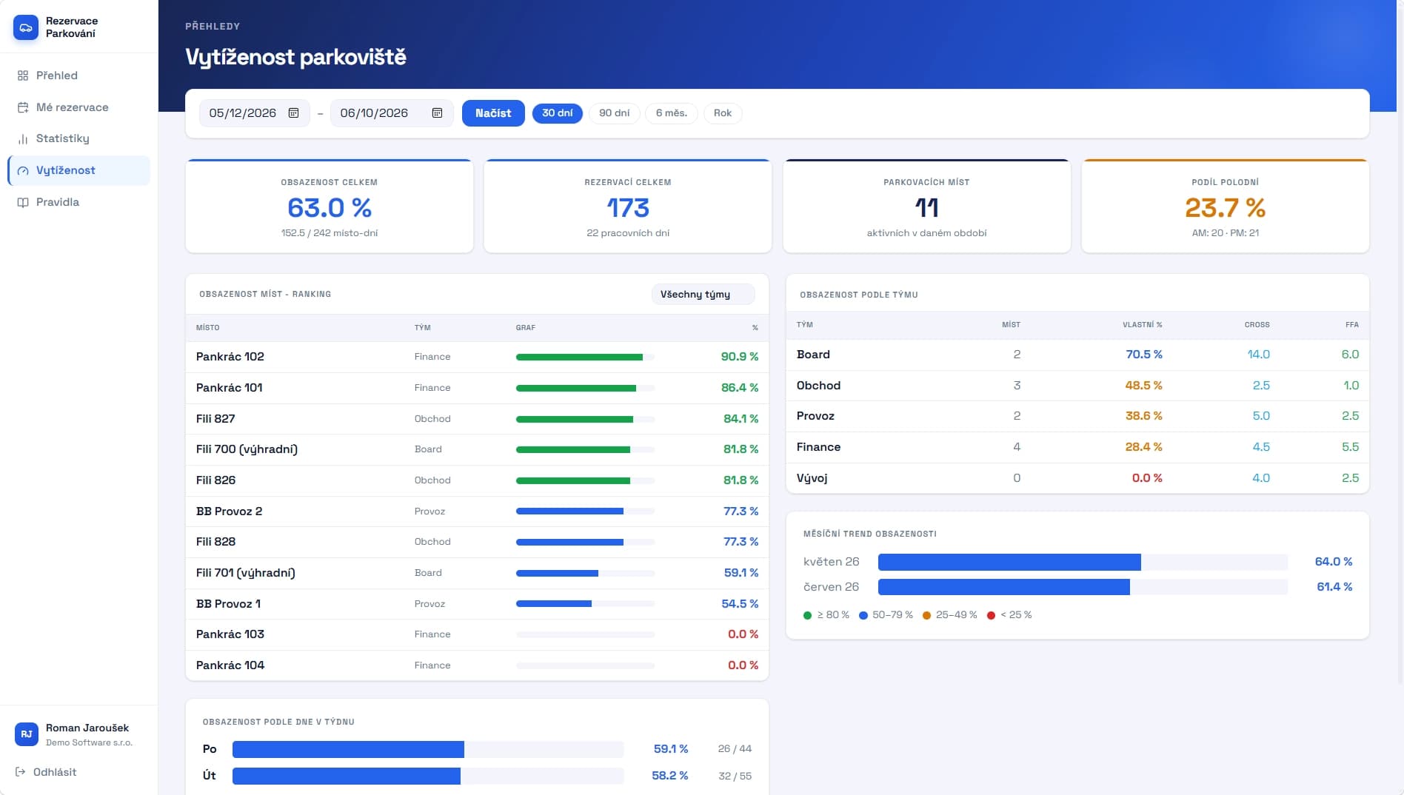Switch the period to 90 dní
1404x795 pixels.
pyautogui.click(x=615, y=113)
